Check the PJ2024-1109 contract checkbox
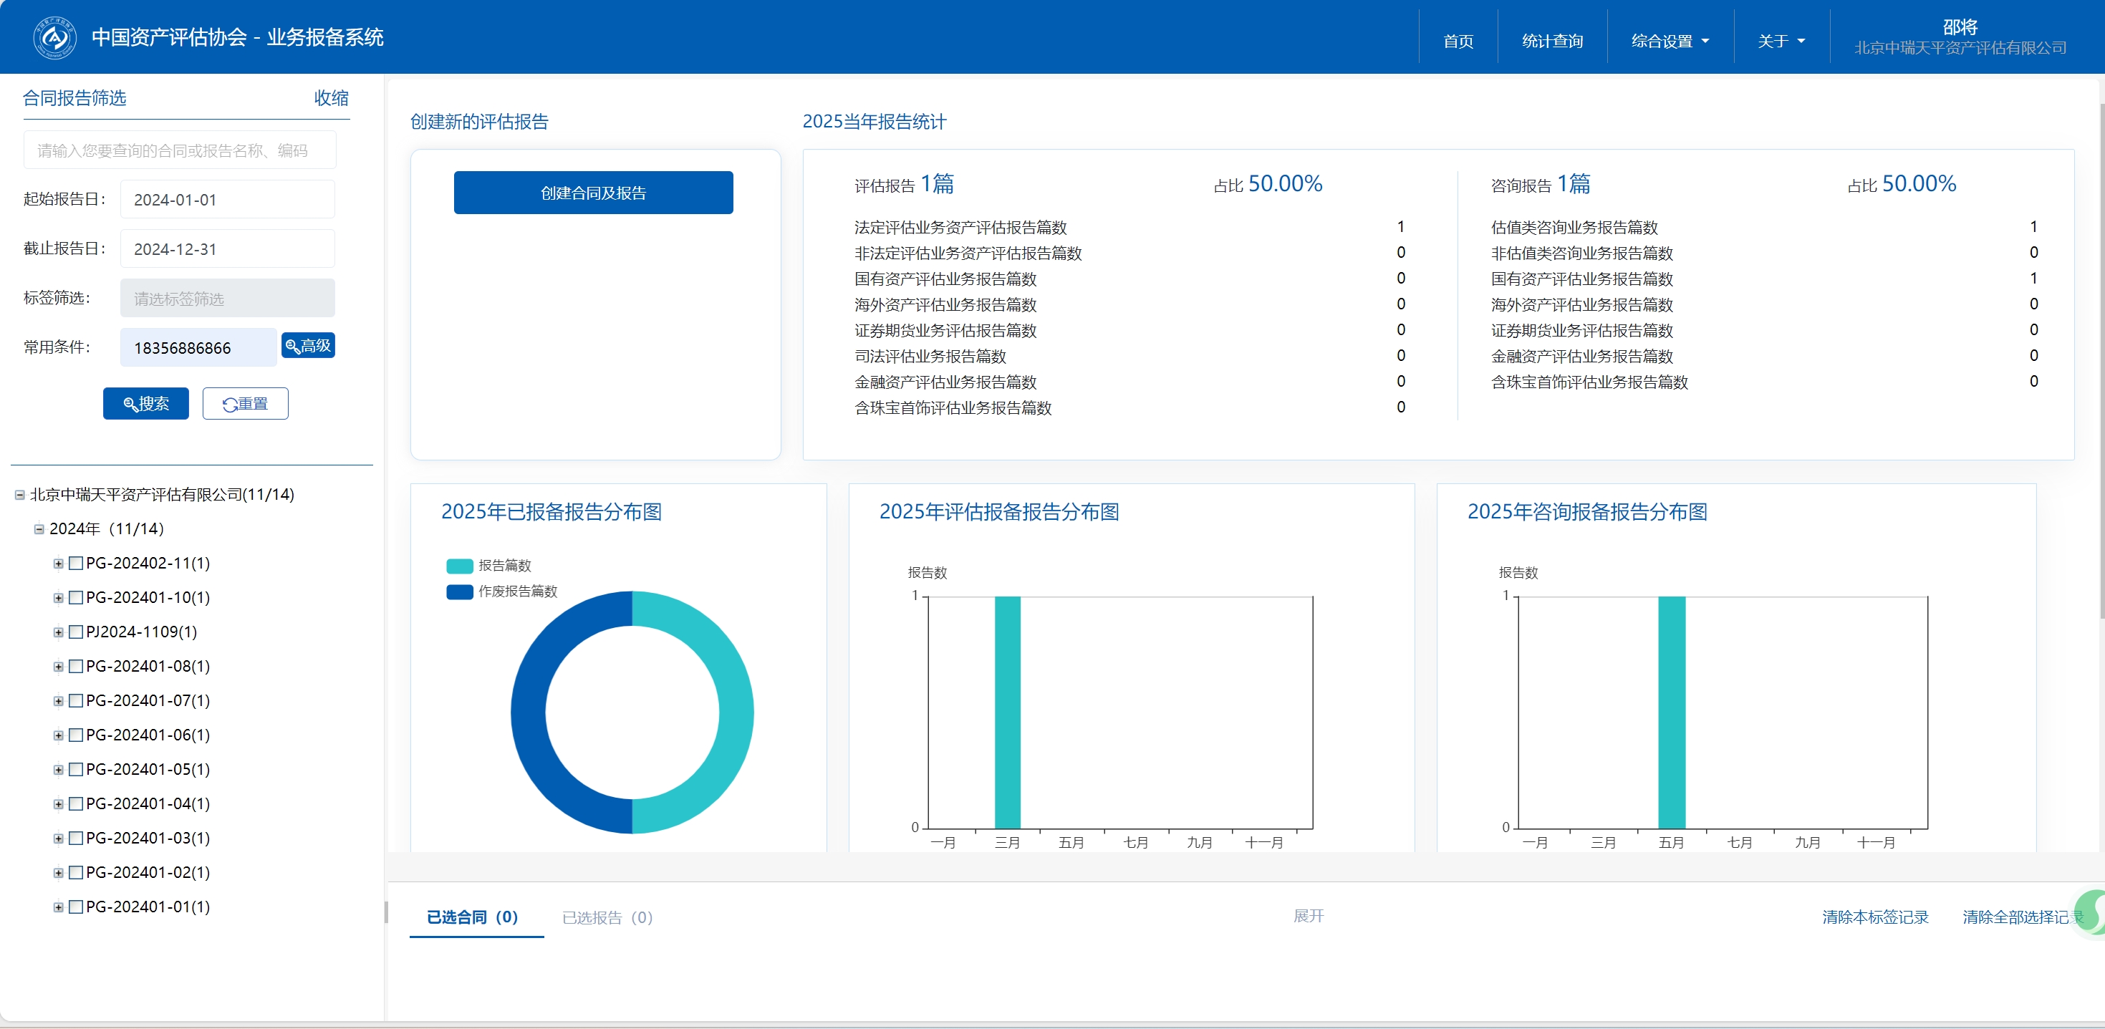 (76, 632)
